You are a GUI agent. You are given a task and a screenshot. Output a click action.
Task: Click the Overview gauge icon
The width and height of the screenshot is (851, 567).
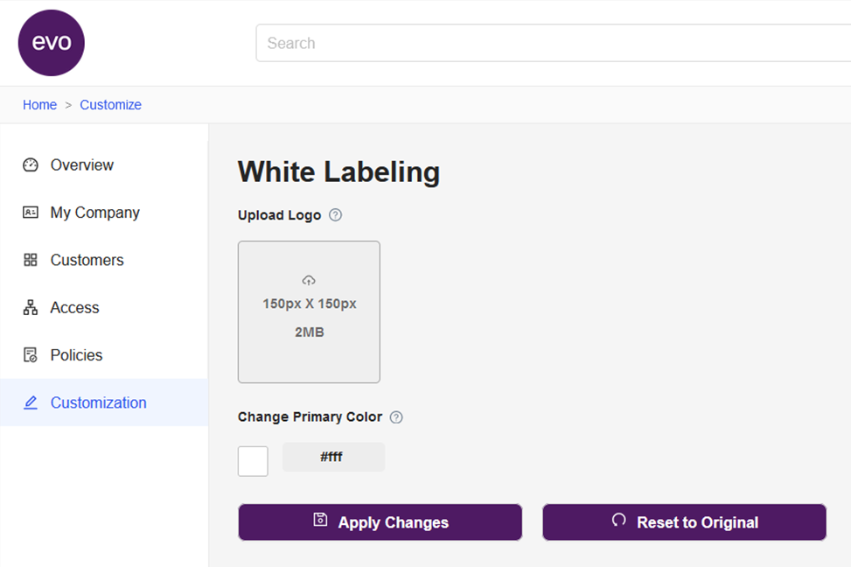[x=31, y=165]
